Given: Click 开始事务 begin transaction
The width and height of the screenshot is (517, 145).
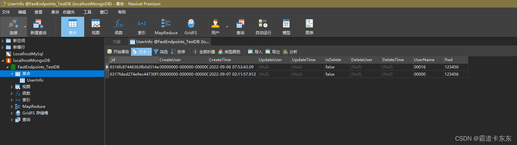Looking at the screenshot, I should coord(118,52).
